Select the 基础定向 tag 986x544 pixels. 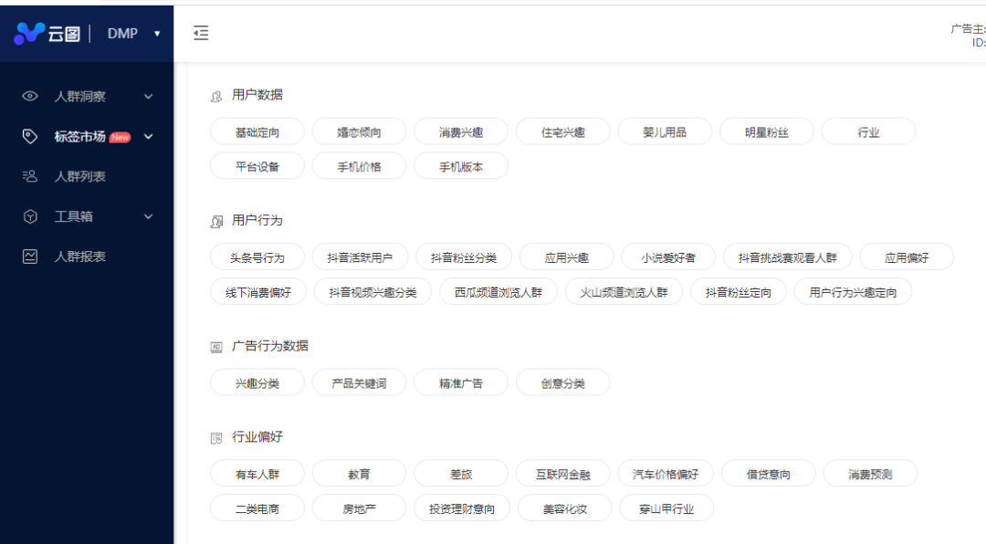[x=257, y=131]
